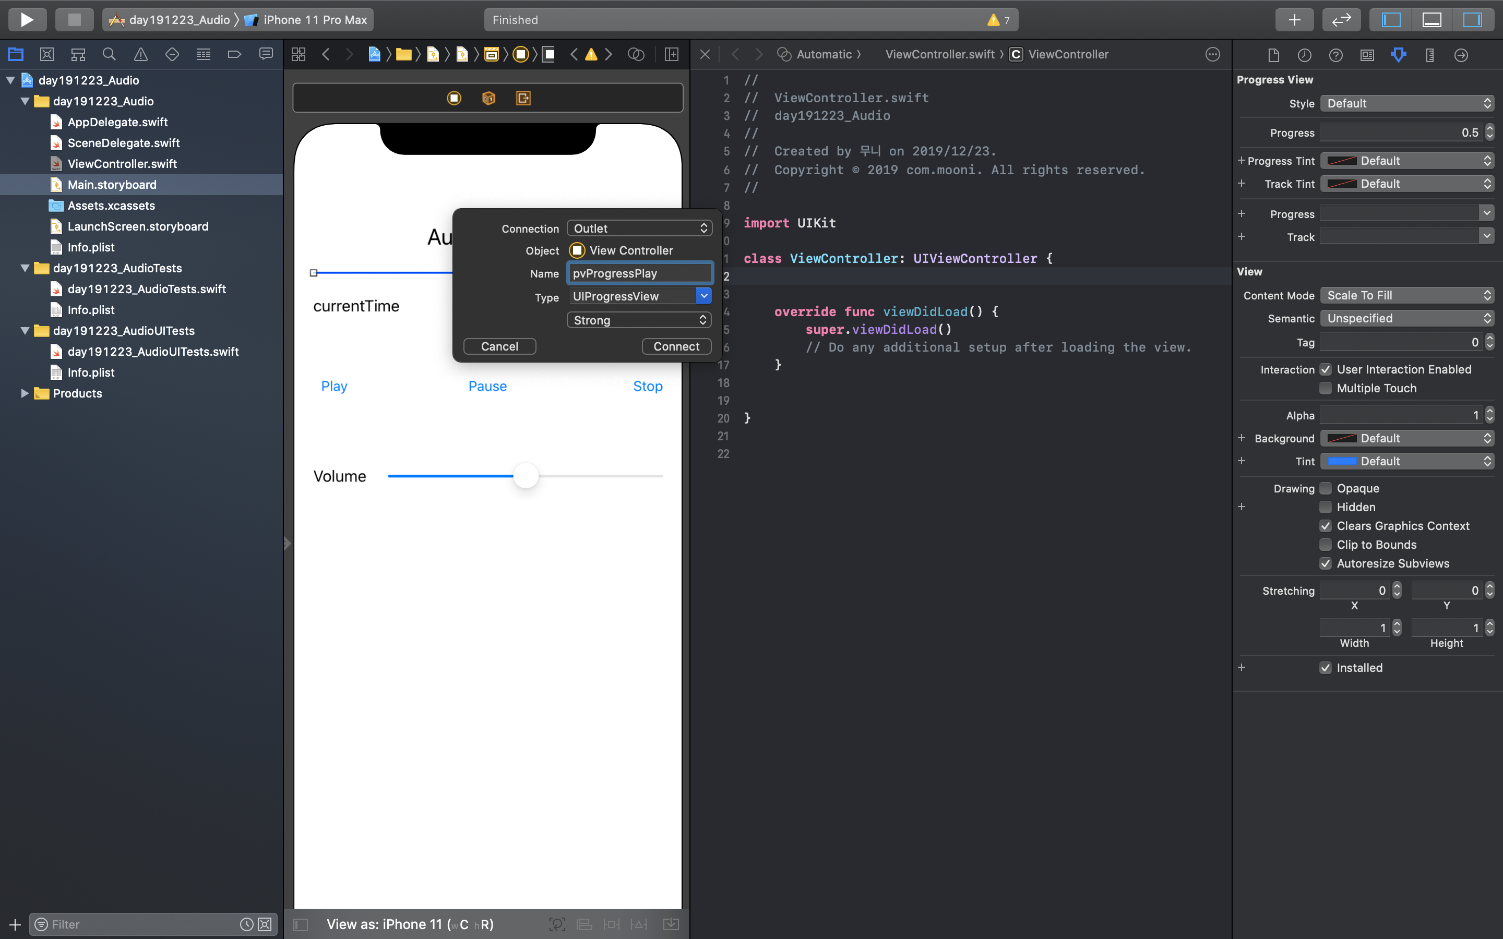Toggle the debug area panel button
Screen dimensions: 1503x939
(1432, 19)
